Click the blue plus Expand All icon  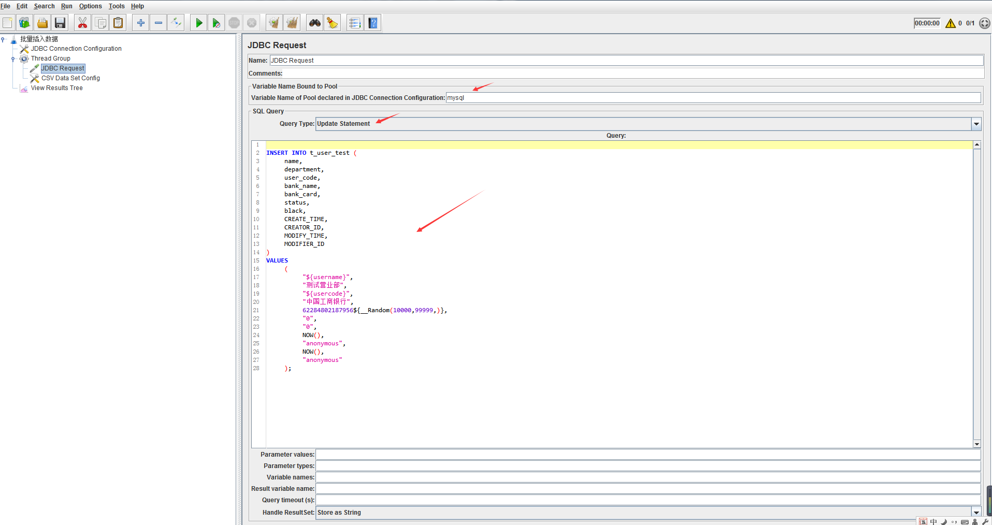(140, 23)
